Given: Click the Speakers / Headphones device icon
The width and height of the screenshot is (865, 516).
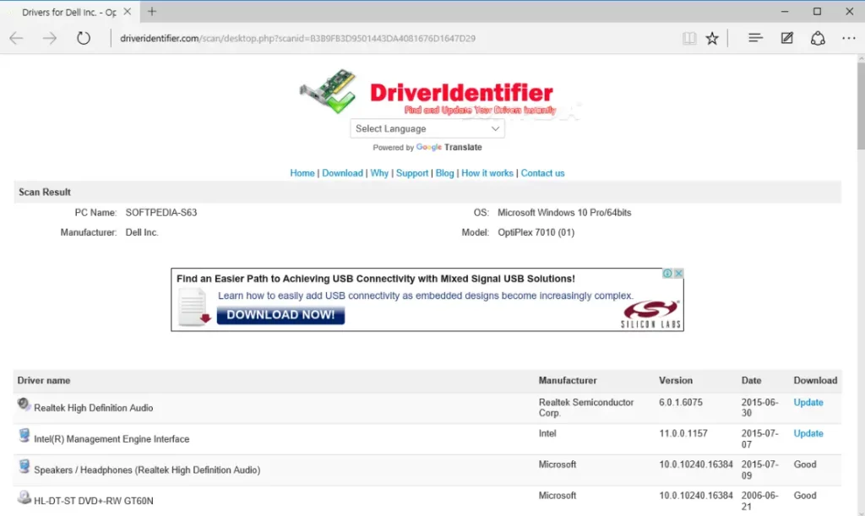Looking at the screenshot, I should pos(24,466).
